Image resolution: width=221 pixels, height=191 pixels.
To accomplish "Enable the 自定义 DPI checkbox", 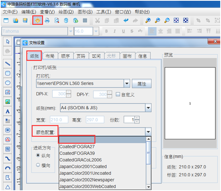I will pyautogui.click(x=118, y=94).
